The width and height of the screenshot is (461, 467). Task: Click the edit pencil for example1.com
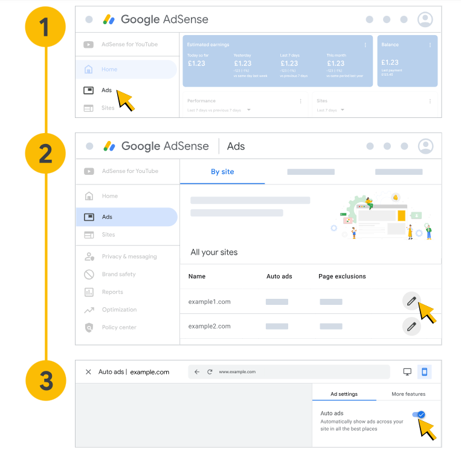(x=411, y=301)
